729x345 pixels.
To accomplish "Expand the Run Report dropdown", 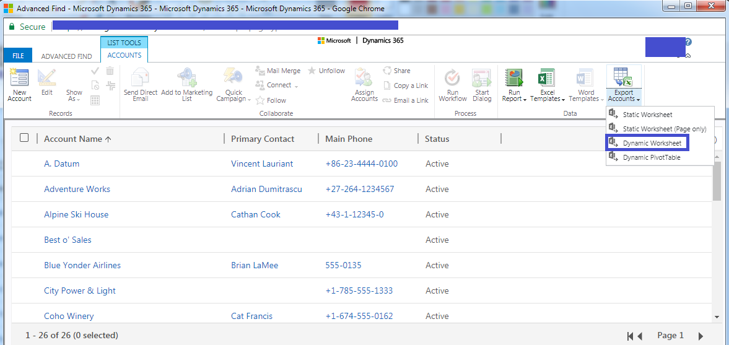I will (513, 95).
